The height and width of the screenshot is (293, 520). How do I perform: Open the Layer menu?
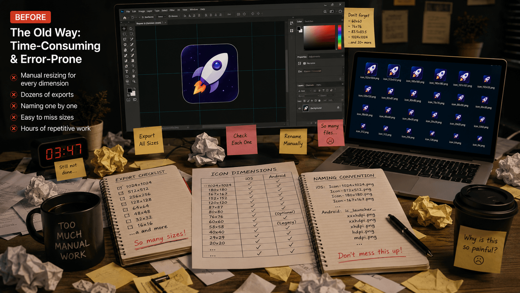(x=150, y=11)
